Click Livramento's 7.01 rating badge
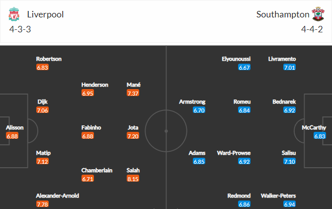 [x=289, y=67]
